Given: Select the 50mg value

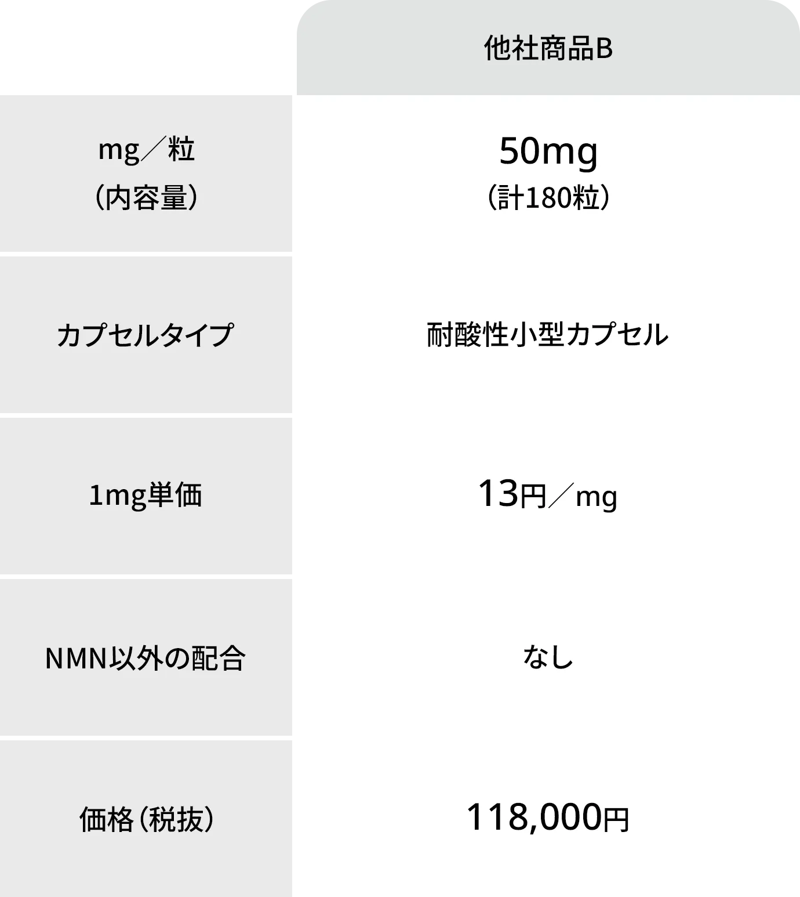Looking at the screenshot, I should 548,152.
